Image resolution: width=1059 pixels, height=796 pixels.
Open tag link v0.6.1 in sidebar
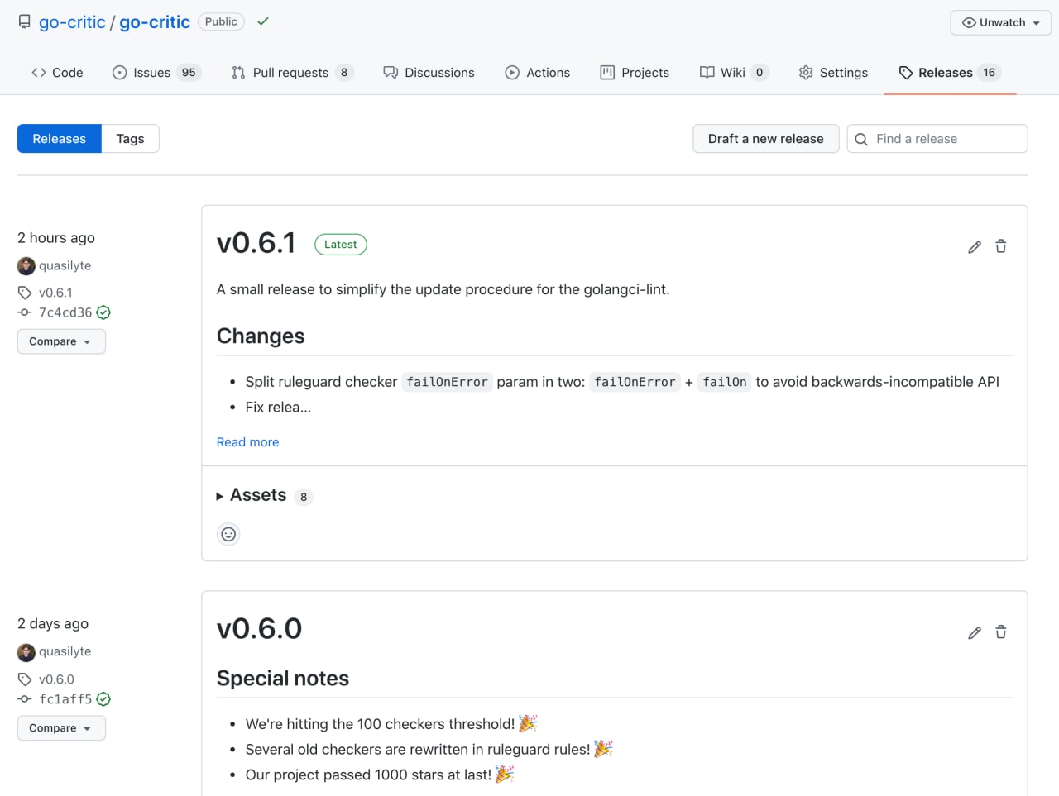click(55, 293)
